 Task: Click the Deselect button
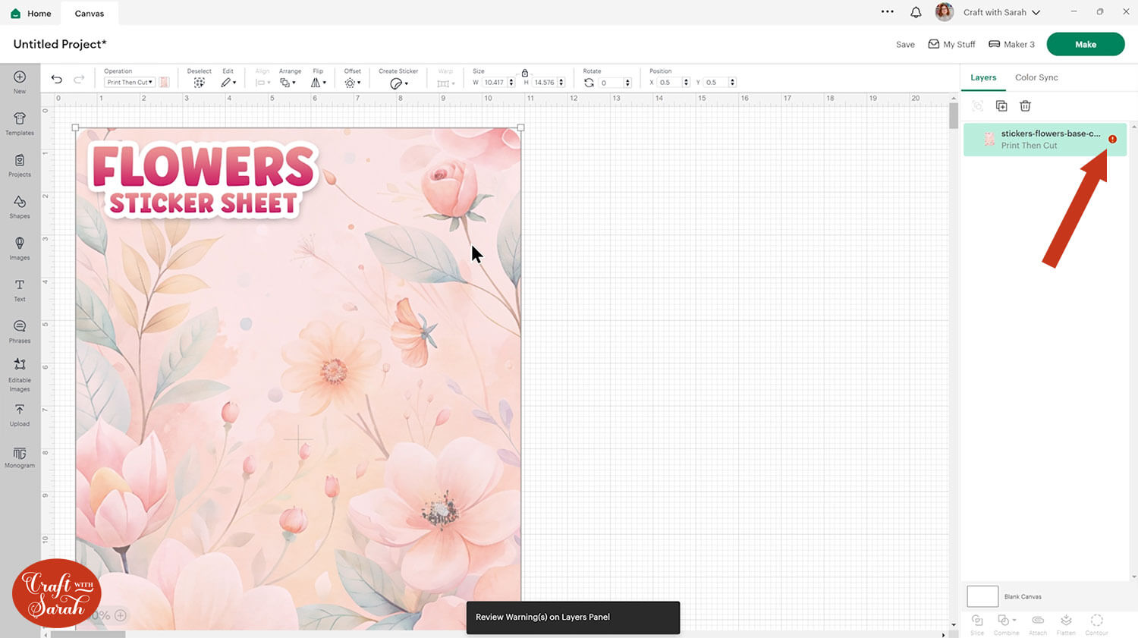coord(199,82)
